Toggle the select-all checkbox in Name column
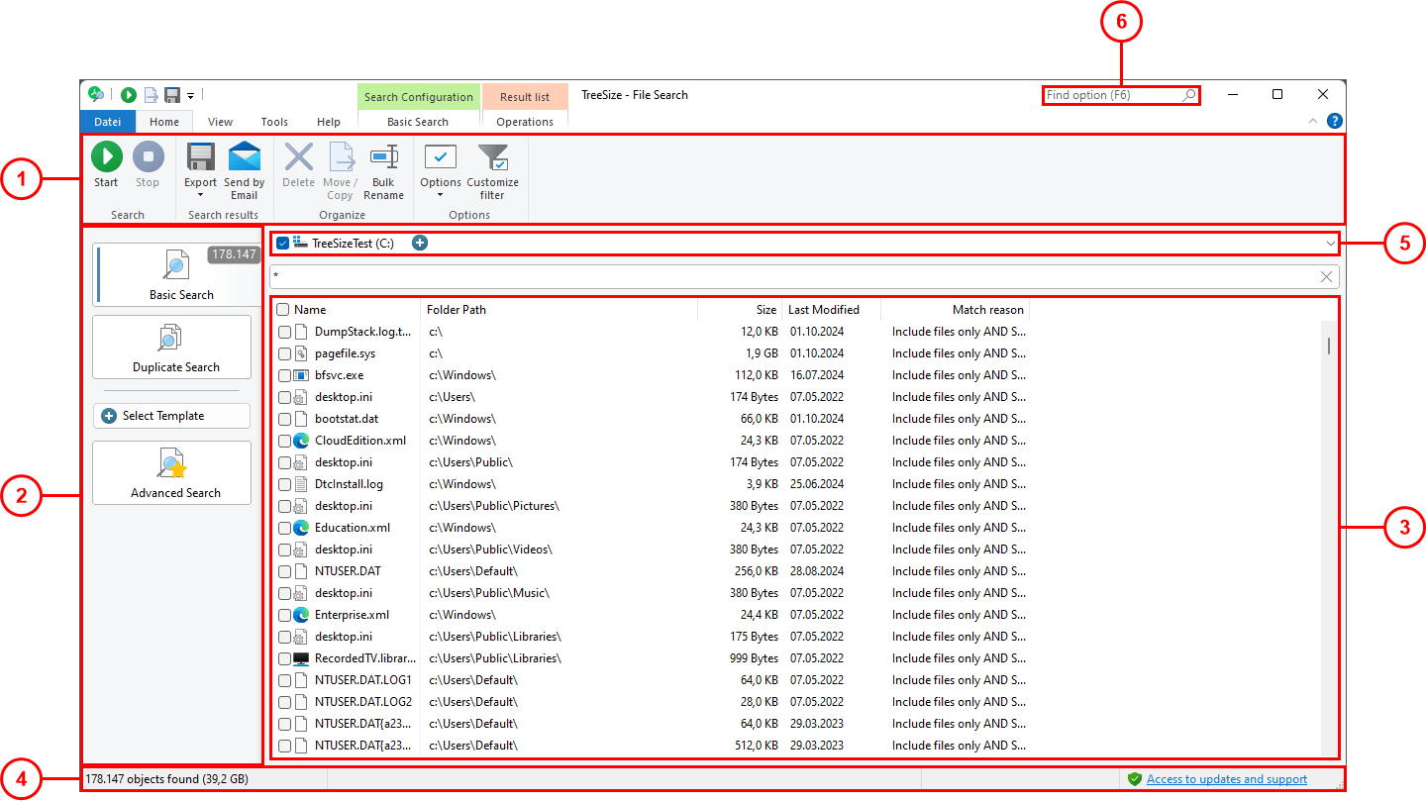 pos(282,308)
